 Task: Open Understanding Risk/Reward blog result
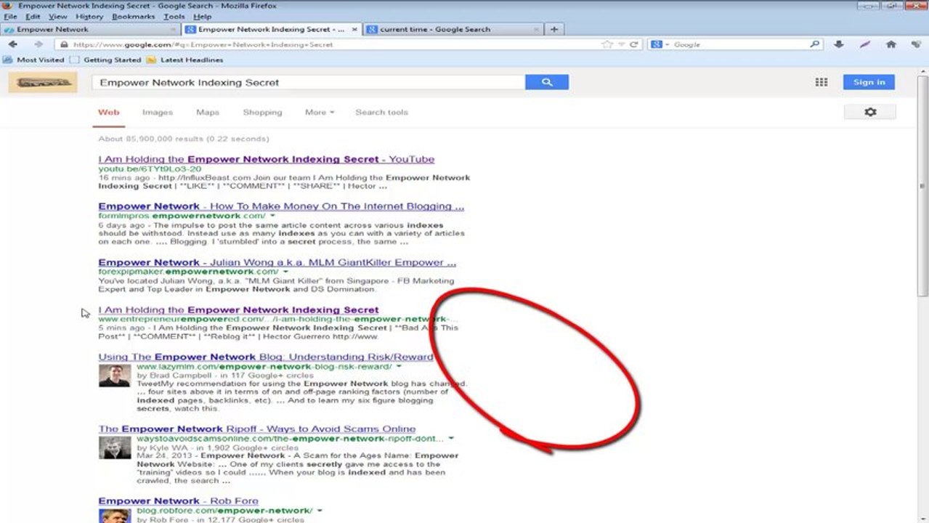[266, 357]
